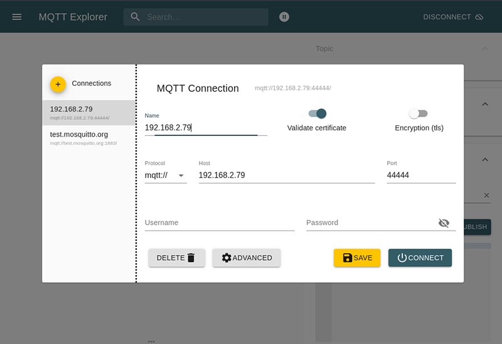Open the Protocol mqtt:// dropdown
Viewport: 502px width, 344px height.
[166, 175]
